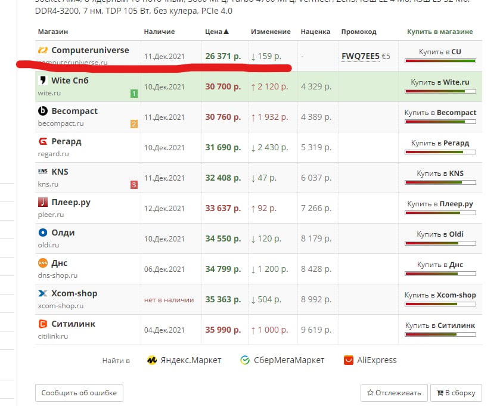Click the Плеер.ру store logo icon
Screen dimensions: 503x406
click(43, 202)
